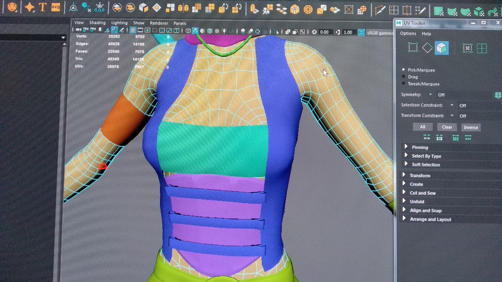Screen dimensions: 502x282
Task: Click the Delete History shelf icon
Action: [x=87, y=7]
